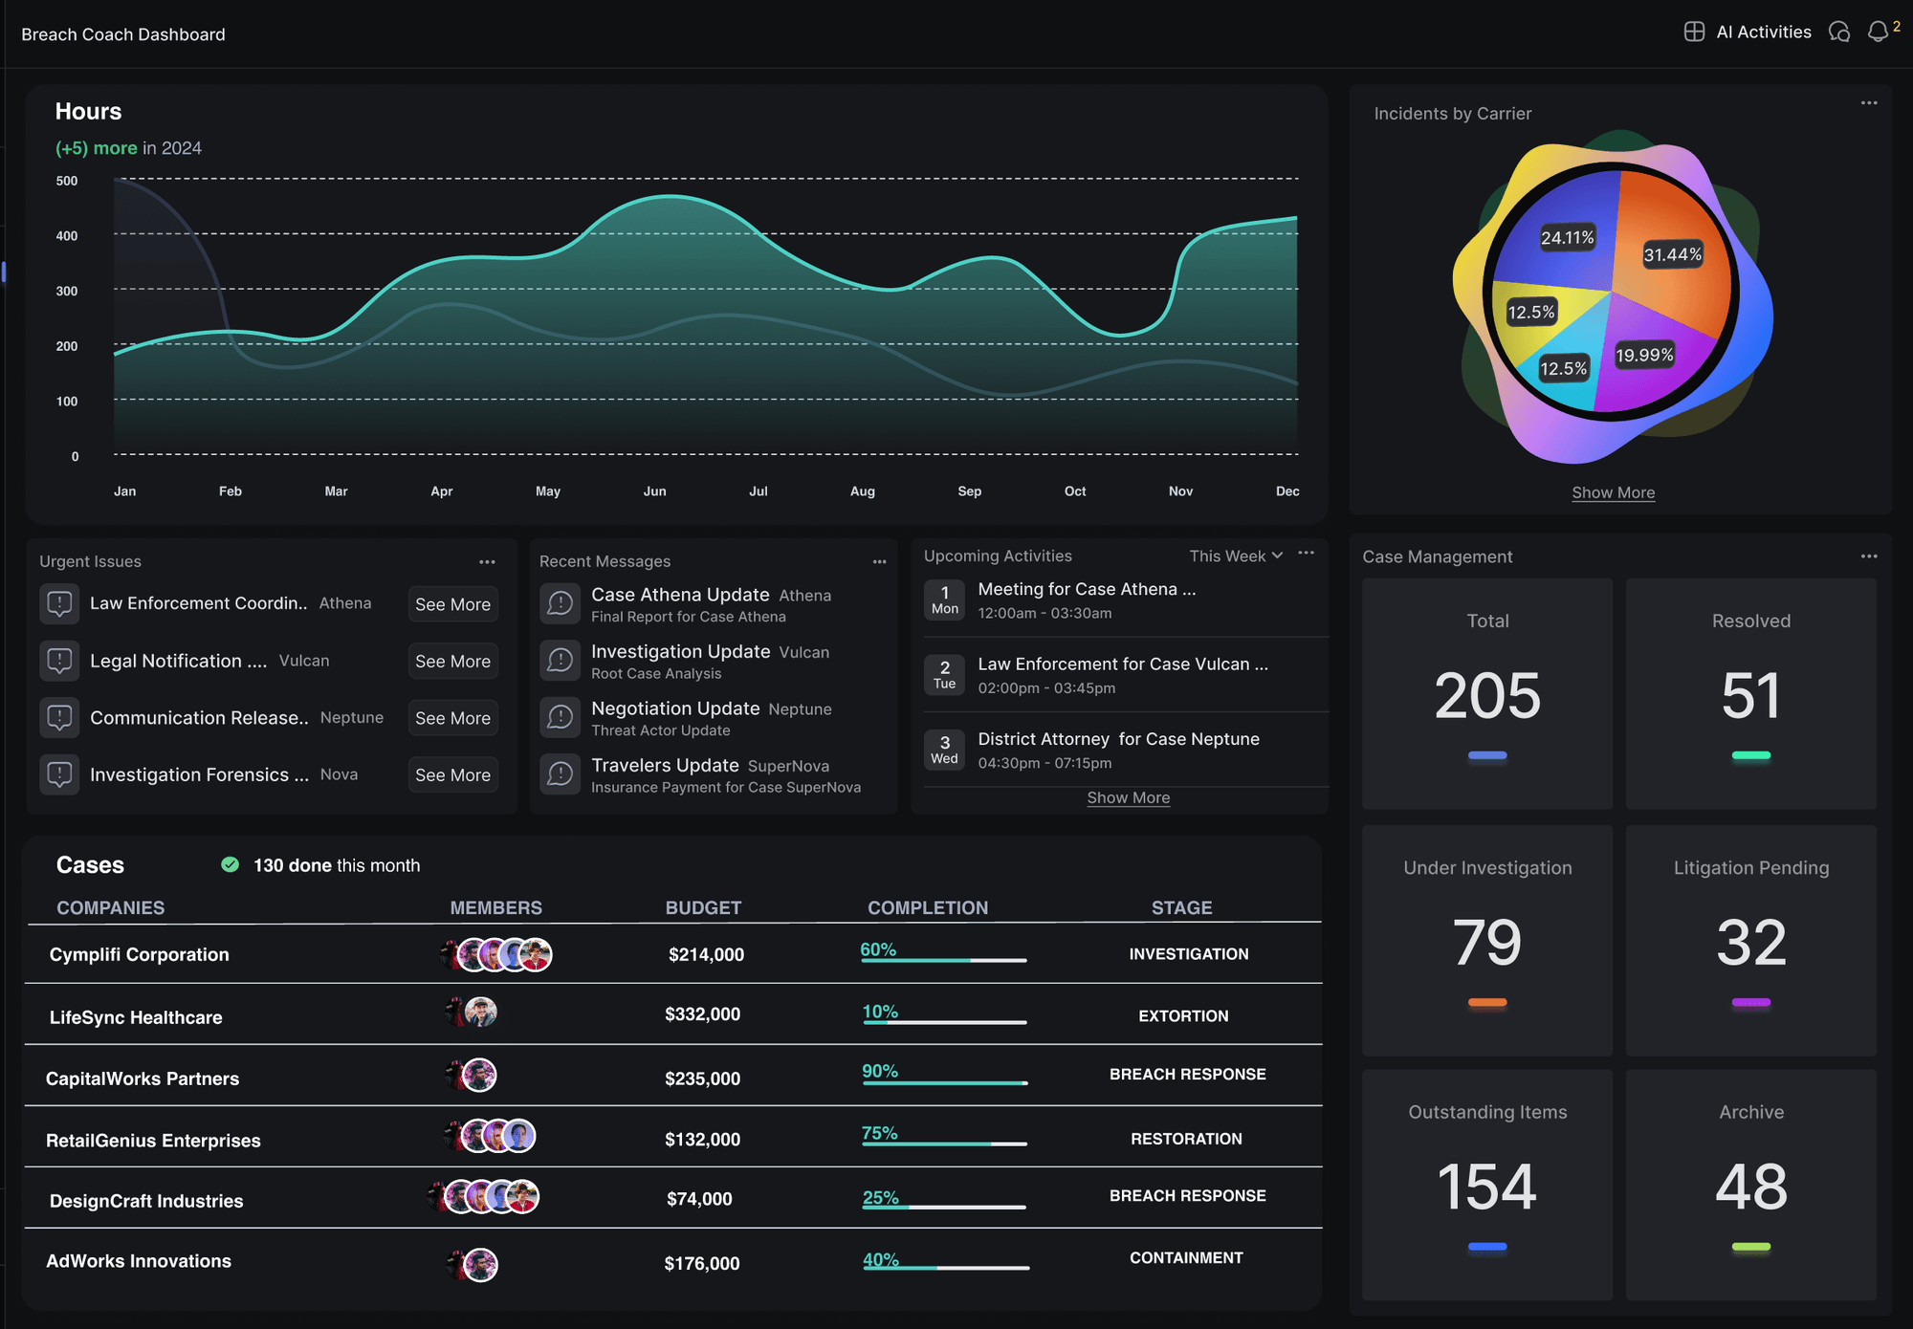Open Recent Messages more options menu
Viewport: 1913px width, 1329px height.
tap(879, 562)
